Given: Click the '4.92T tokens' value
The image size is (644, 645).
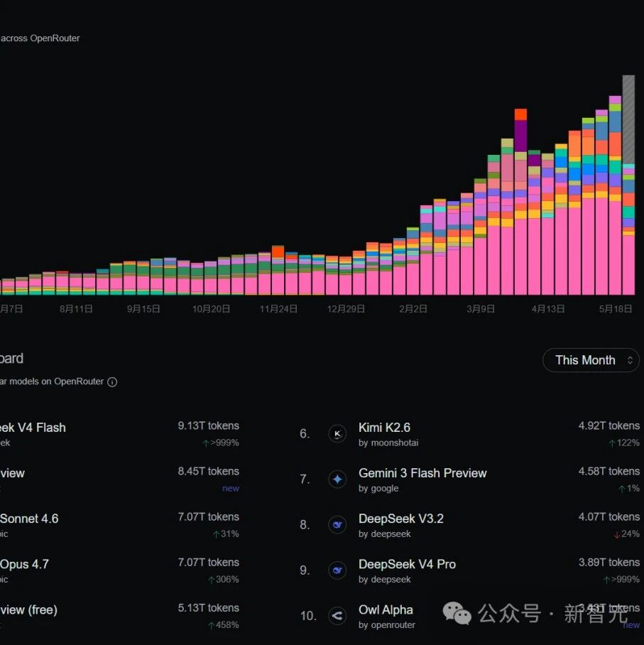Looking at the screenshot, I should pyautogui.click(x=608, y=426).
